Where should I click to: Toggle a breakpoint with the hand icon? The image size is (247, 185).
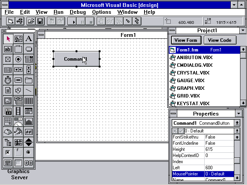tap(101, 21)
